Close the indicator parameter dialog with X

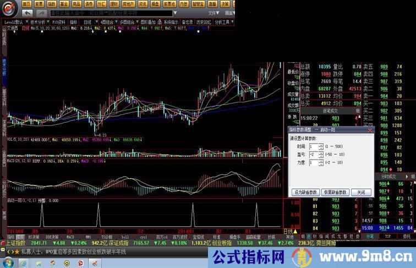pos(370,131)
